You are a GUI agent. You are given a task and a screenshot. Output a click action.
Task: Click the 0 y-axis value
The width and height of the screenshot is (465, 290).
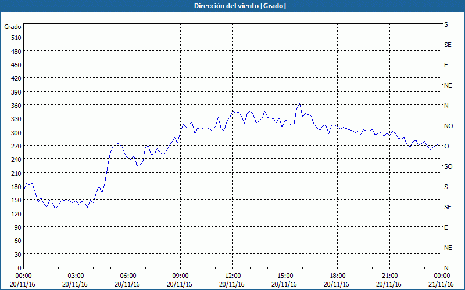(x=20, y=268)
